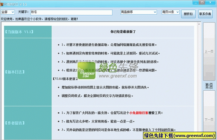Click the 作者留言 section label
This screenshot has width=217, height=140.
tap(15, 123)
